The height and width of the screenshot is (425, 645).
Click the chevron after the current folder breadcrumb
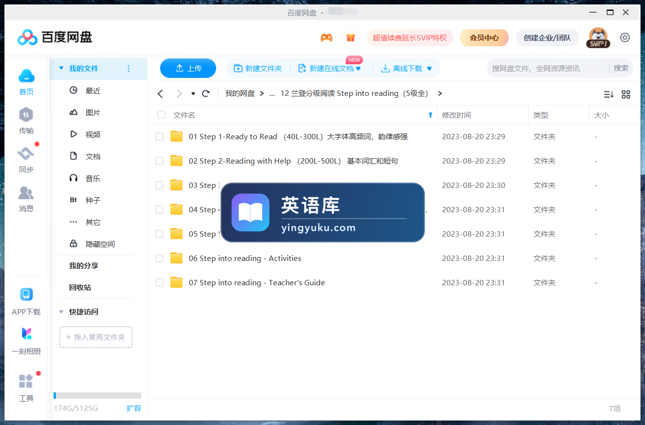[440, 93]
